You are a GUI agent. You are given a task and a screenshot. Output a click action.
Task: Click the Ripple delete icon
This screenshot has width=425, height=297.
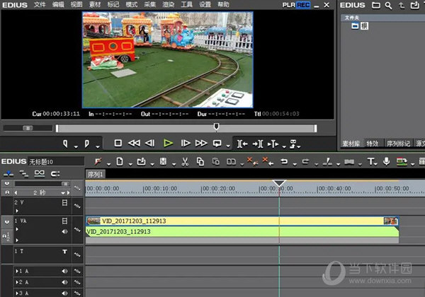pyautogui.click(x=268, y=161)
